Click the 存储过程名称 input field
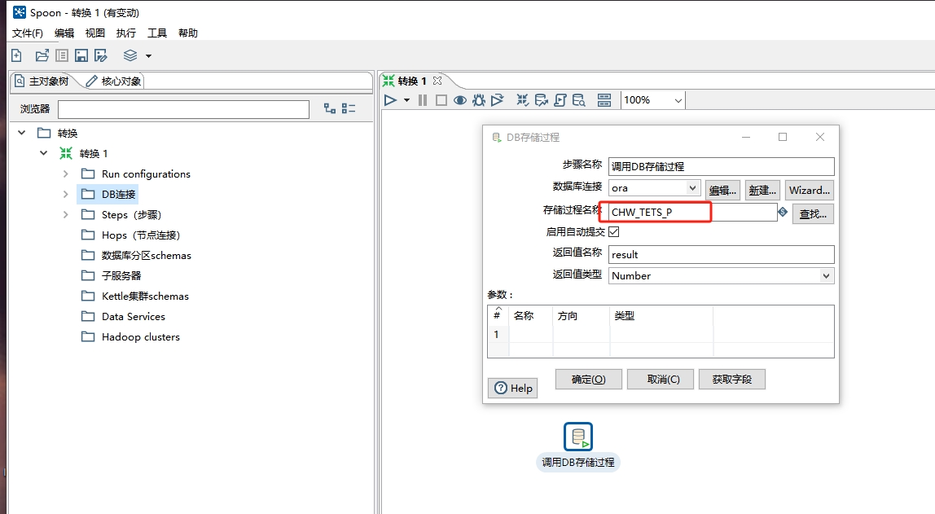The height and width of the screenshot is (514, 935). click(x=692, y=213)
